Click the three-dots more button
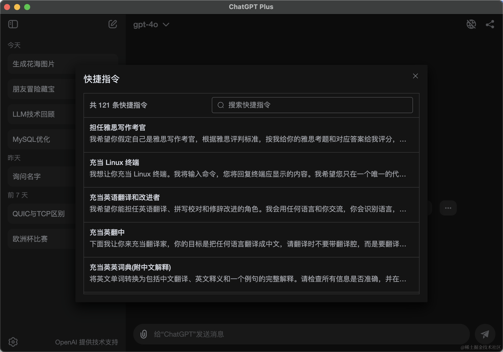 (448, 208)
